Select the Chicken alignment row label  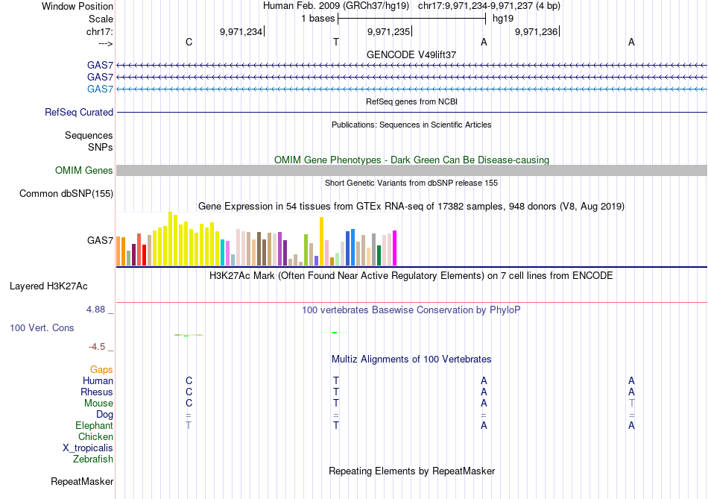coord(95,436)
